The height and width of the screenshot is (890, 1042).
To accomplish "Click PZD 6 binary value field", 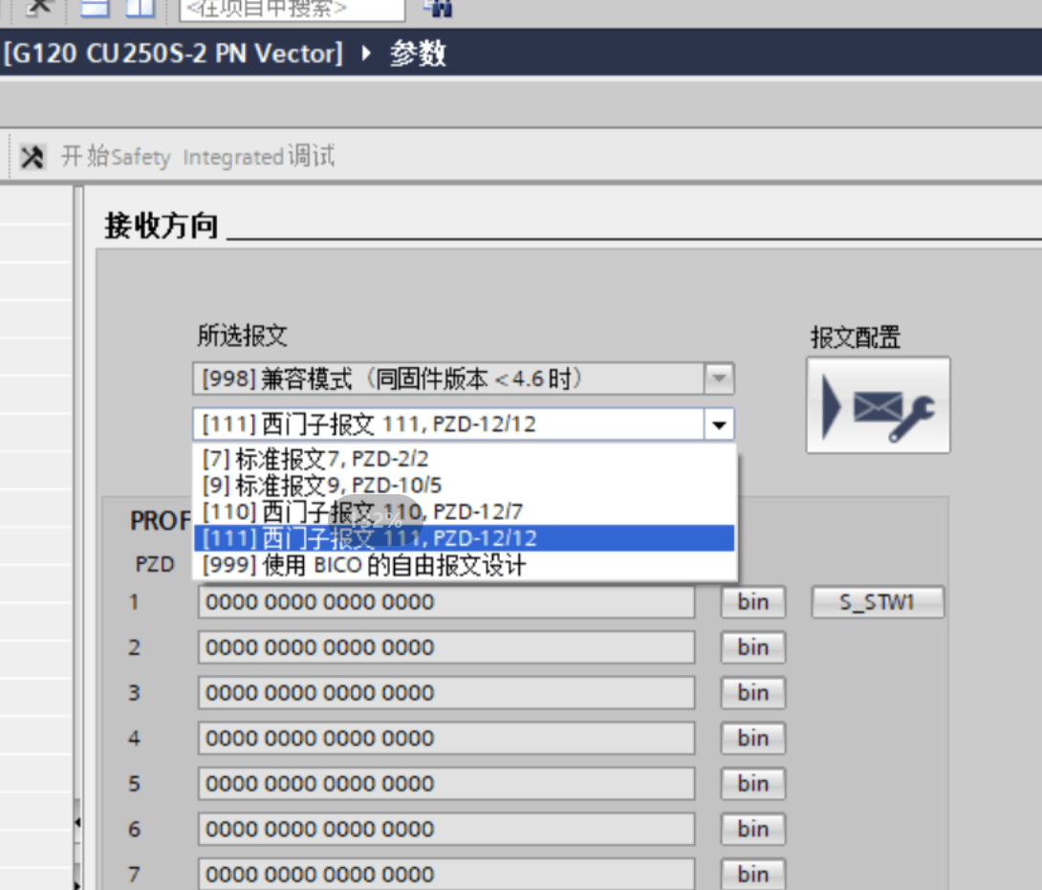I will coord(446,829).
